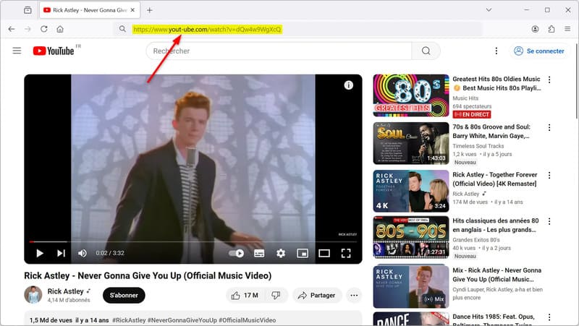Screen dimensions: 579x326
Task: Seek on the video progress bar
Action: point(193,242)
